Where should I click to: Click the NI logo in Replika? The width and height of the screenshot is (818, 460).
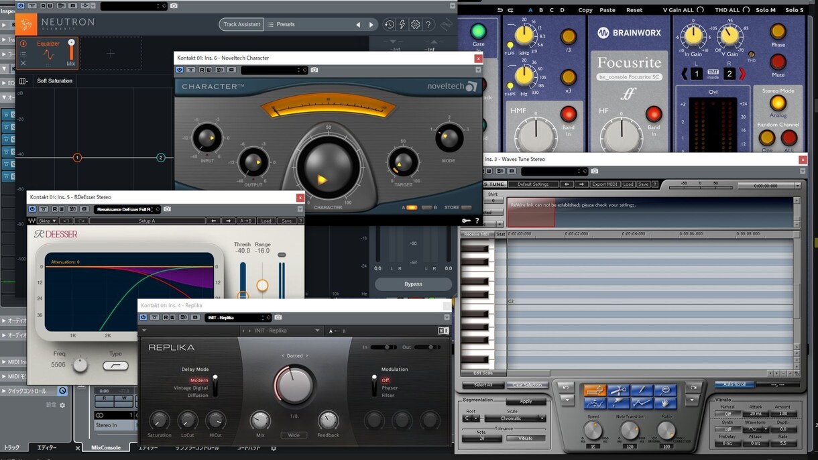tap(443, 331)
